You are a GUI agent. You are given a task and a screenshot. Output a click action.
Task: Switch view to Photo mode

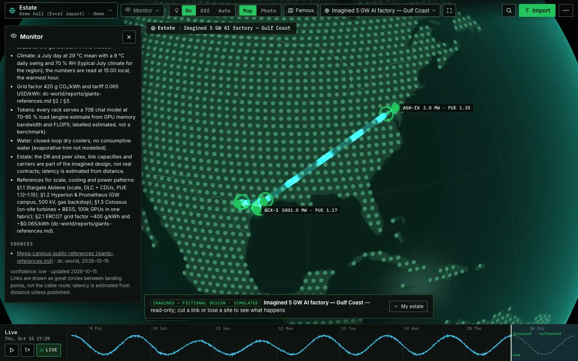click(x=268, y=10)
